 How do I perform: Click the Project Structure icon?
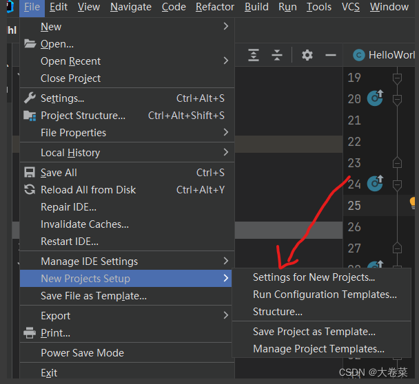click(x=30, y=116)
